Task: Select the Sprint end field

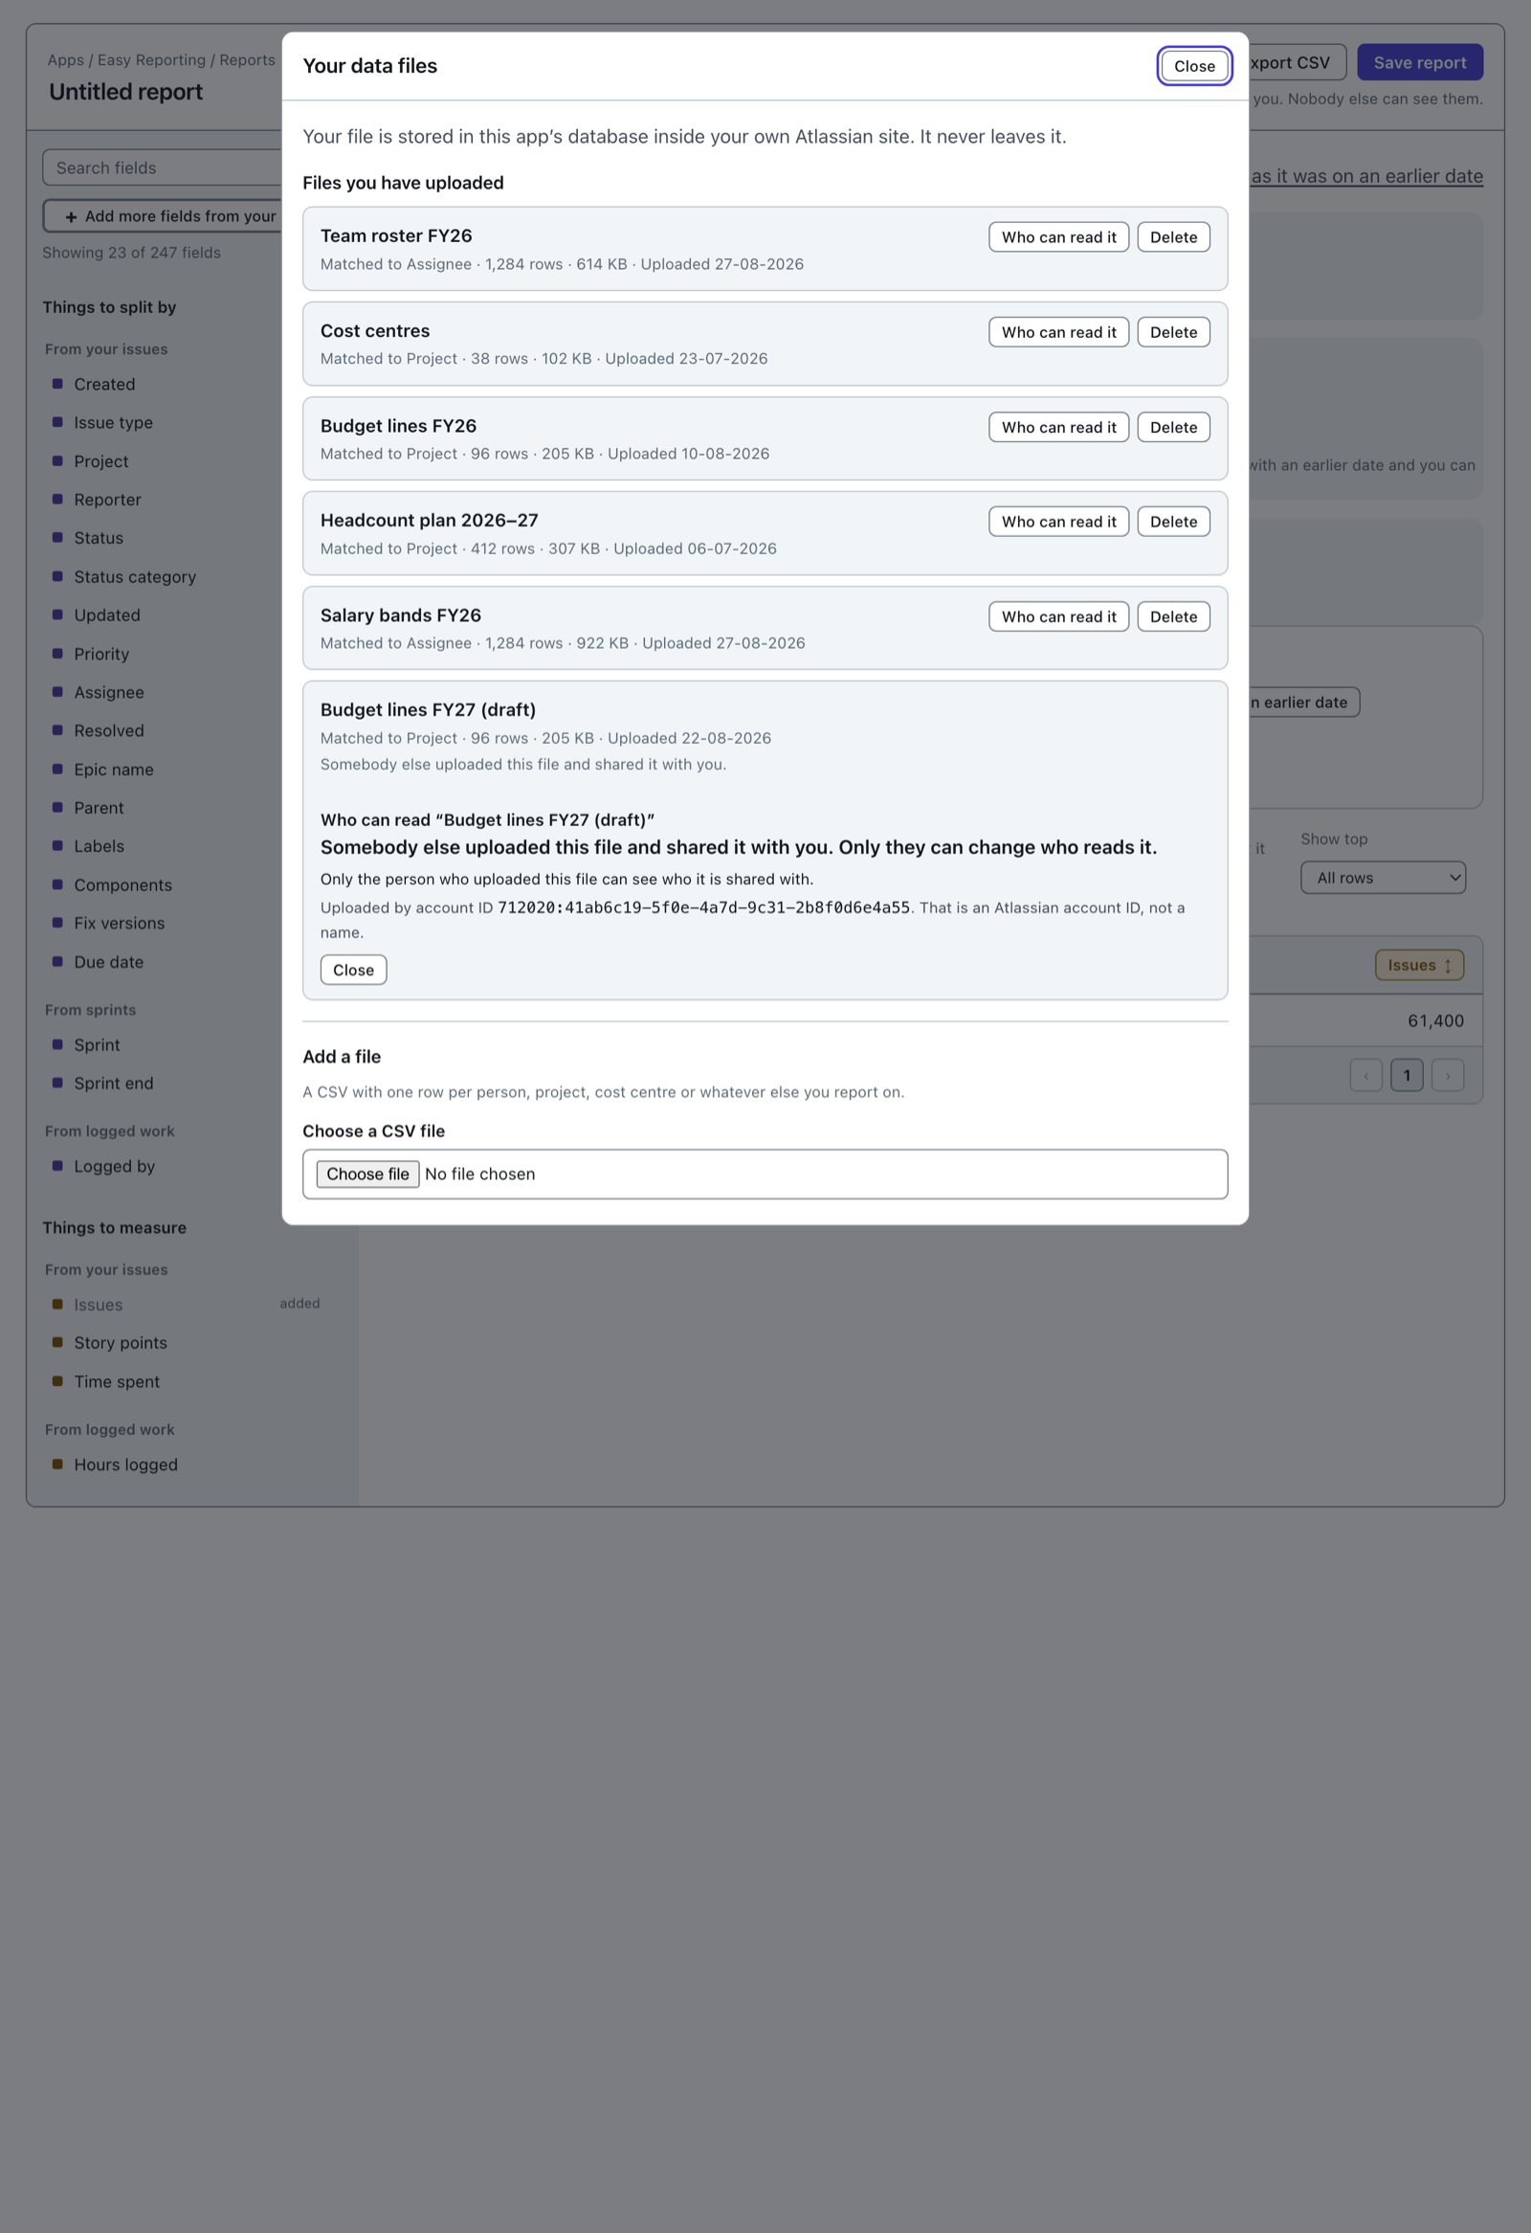Action: [113, 1083]
